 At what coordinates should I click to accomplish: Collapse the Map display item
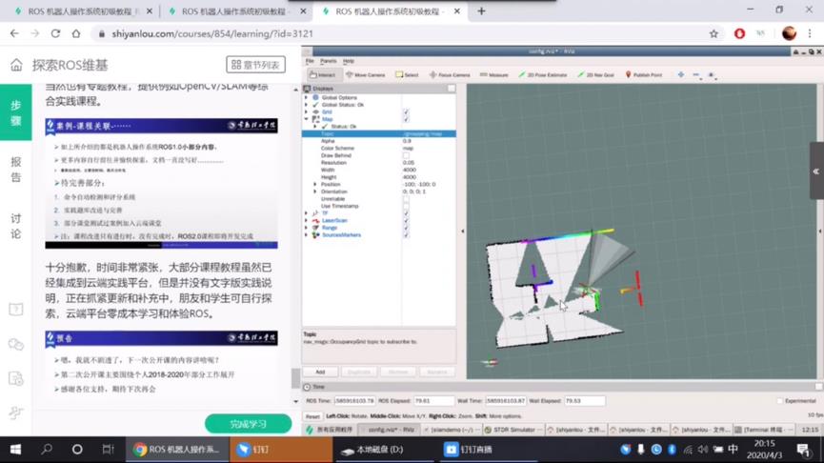click(307, 119)
